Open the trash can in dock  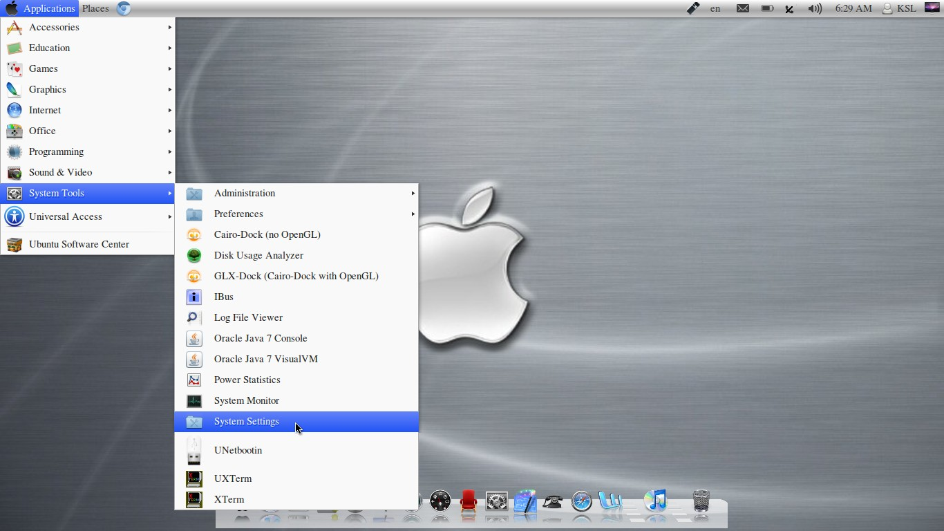click(701, 501)
